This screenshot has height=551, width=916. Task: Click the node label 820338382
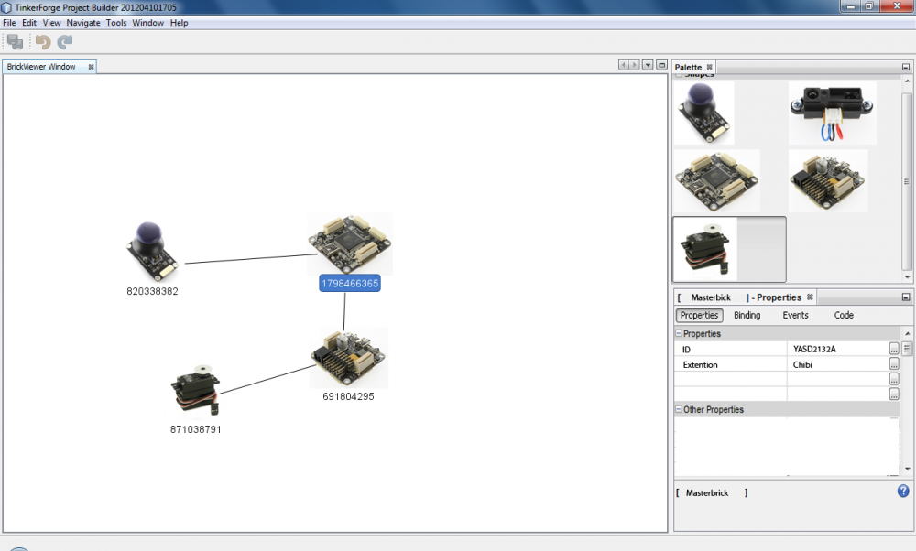[152, 291]
